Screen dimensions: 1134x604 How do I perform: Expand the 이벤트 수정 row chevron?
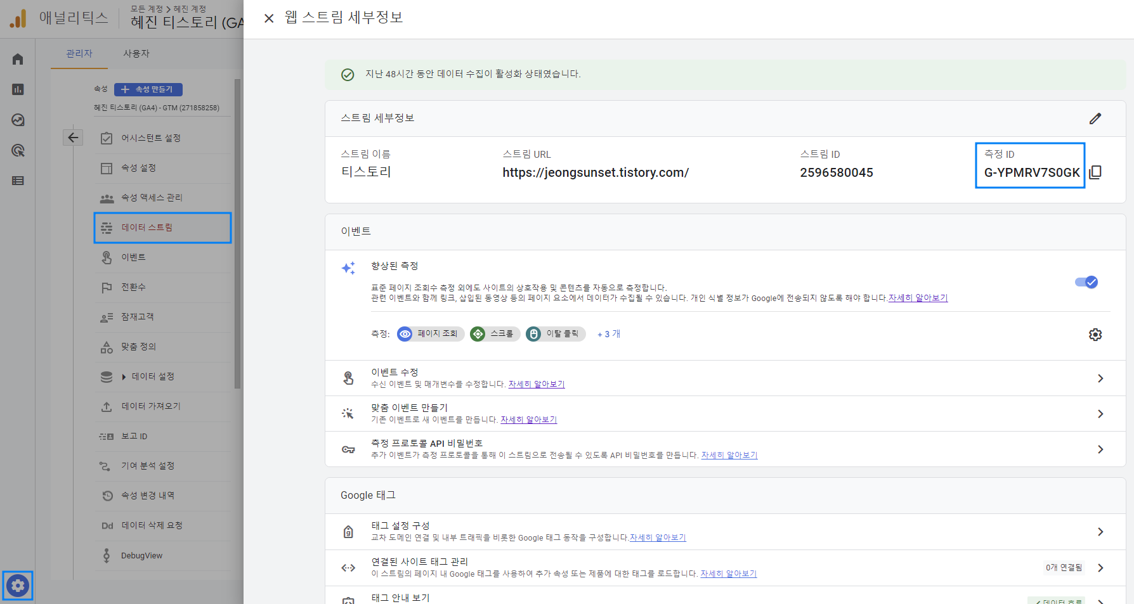pos(1100,378)
